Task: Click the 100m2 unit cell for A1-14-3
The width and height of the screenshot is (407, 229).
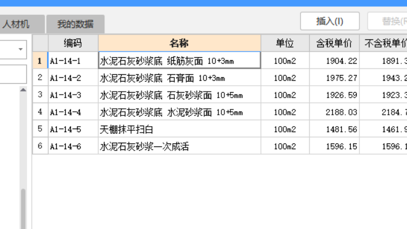Action: point(285,95)
